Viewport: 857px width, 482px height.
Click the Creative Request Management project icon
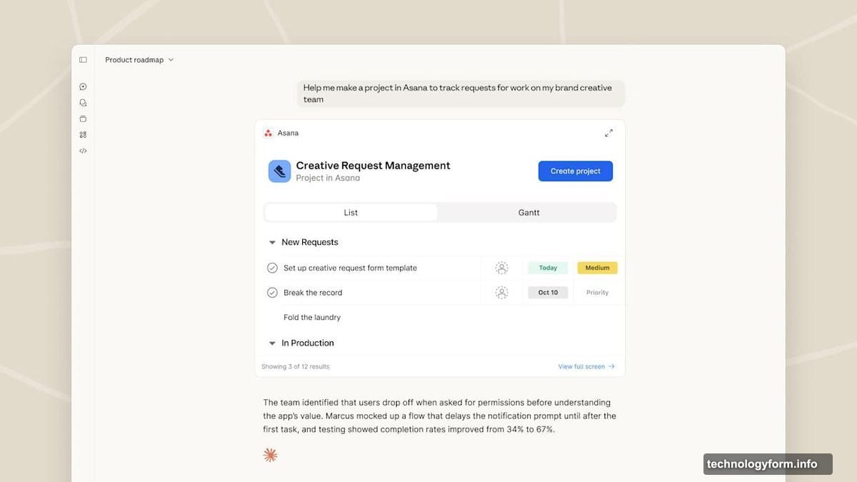tap(279, 171)
